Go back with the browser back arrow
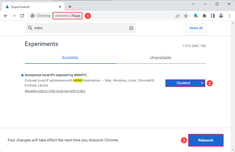This screenshot has height=152, width=235. point(6,16)
